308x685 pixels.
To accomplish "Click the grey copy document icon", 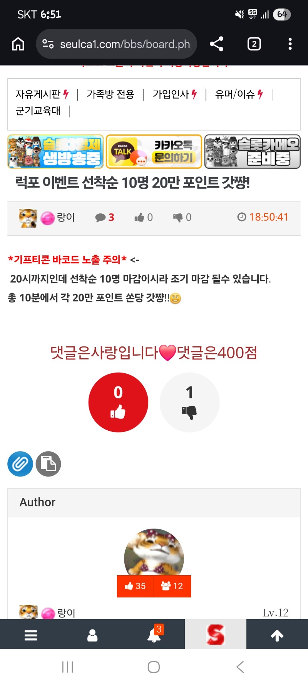I will pos(49,464).
